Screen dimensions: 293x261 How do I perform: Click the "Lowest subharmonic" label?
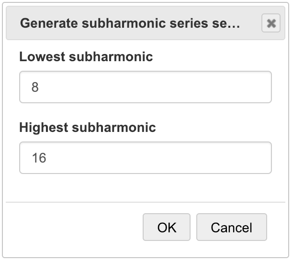86,57
